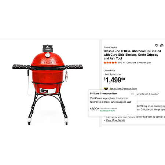Click See In-Store Clearance Price link
This screenshot has height=165, width=165.
coord(123,88)
